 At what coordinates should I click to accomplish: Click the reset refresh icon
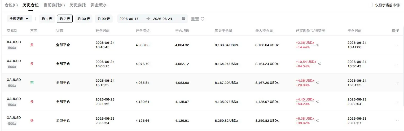click(203, 19)
